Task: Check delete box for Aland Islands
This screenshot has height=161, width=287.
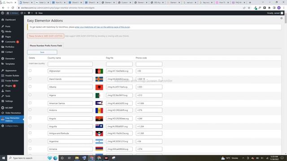Action: pyautogui.click(x=30, y=79)
